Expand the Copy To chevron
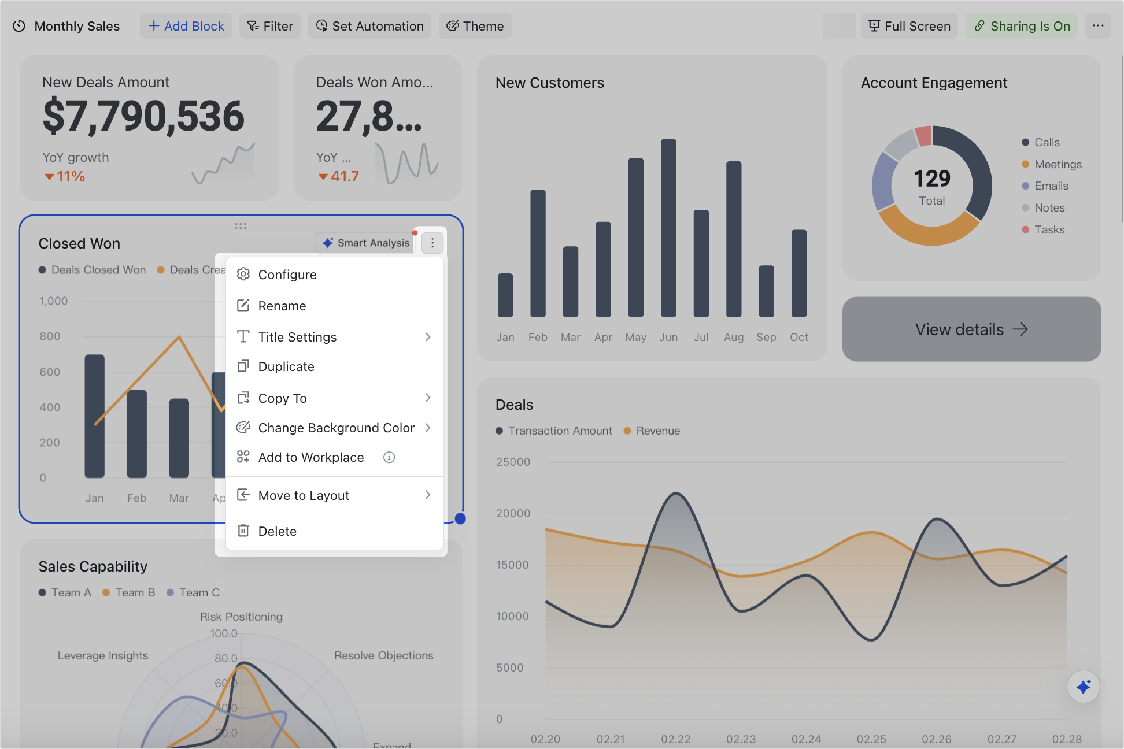 [428, 398]
